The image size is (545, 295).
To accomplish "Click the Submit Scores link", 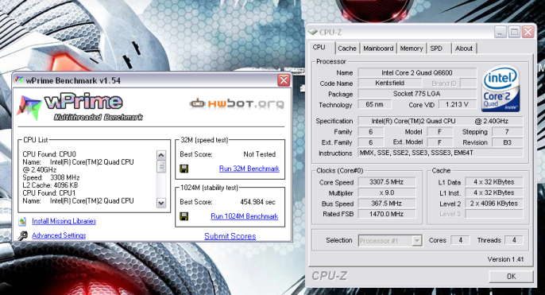I will (x=230, y=236).
